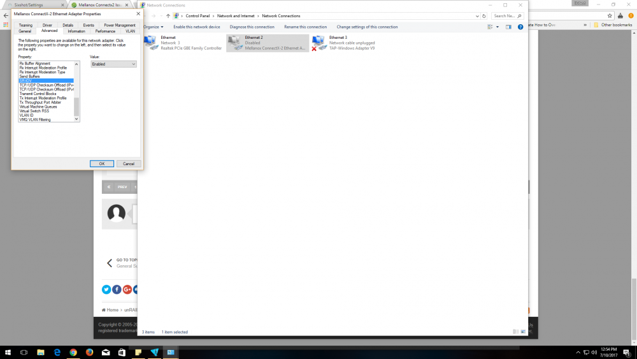Switch to the Events tab

click(88, 26)
